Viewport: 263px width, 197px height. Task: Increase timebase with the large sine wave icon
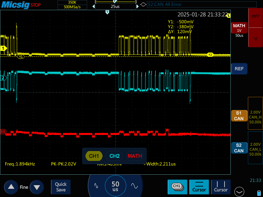pyautogui.click(x=134, y=186)
